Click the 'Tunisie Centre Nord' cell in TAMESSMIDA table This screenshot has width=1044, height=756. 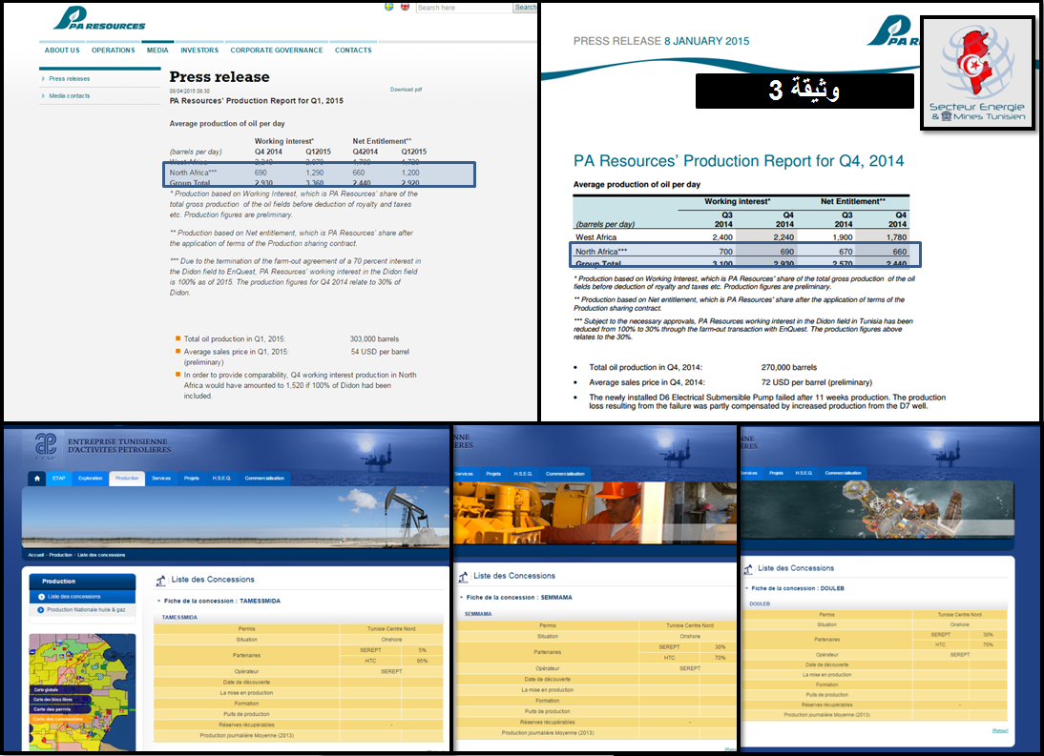[391, 629]
